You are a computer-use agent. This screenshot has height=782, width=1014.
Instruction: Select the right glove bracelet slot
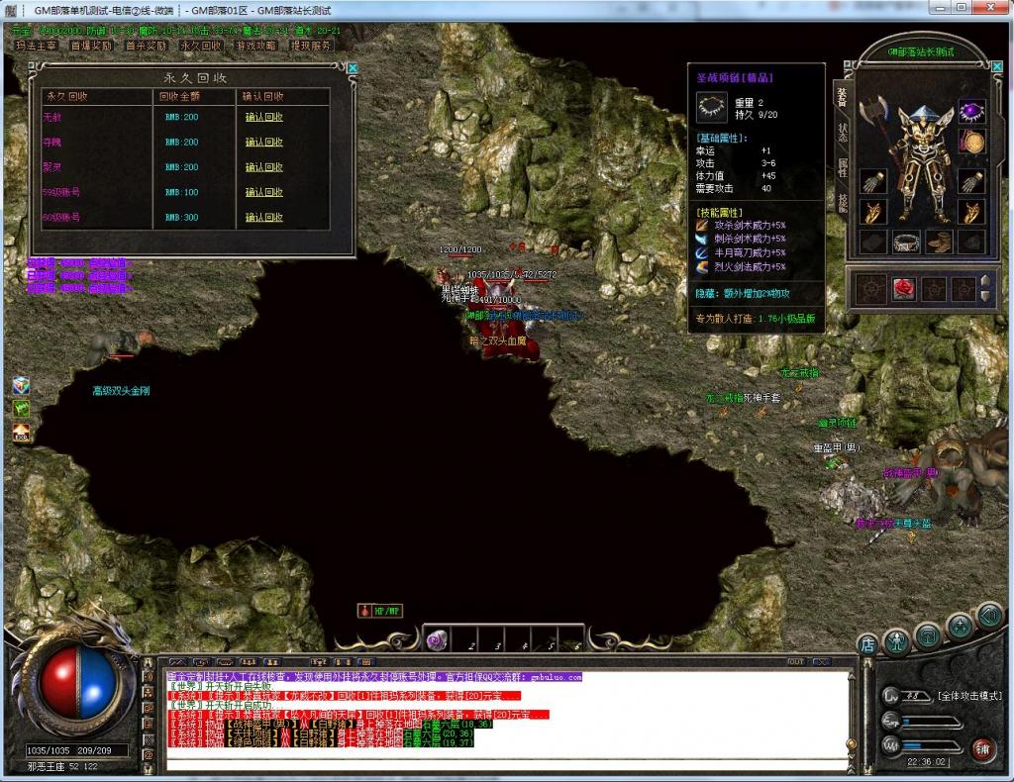click(971, 181)
